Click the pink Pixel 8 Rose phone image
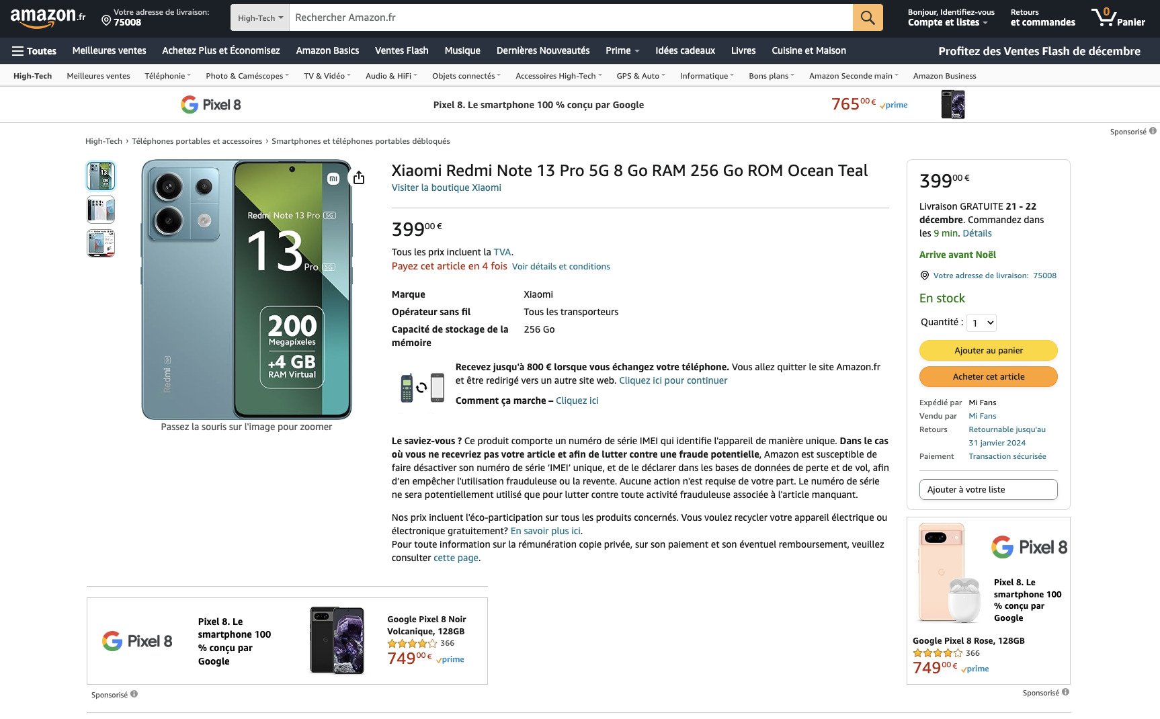The height and width of the screenshot is (719, 1160). [x=948, y=573]
